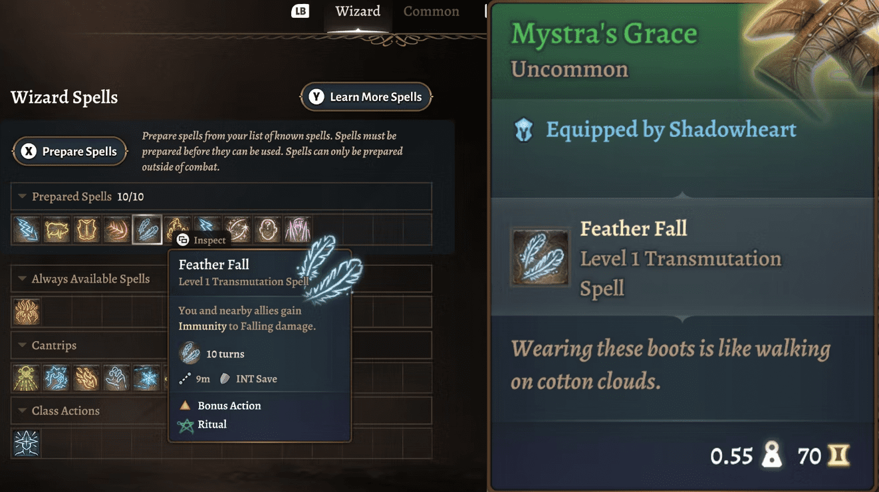This screenshot has height=492, width=879.
Task: Click the armor-shaped spell icon in Prepared Spells
Action: coord(86,230)
